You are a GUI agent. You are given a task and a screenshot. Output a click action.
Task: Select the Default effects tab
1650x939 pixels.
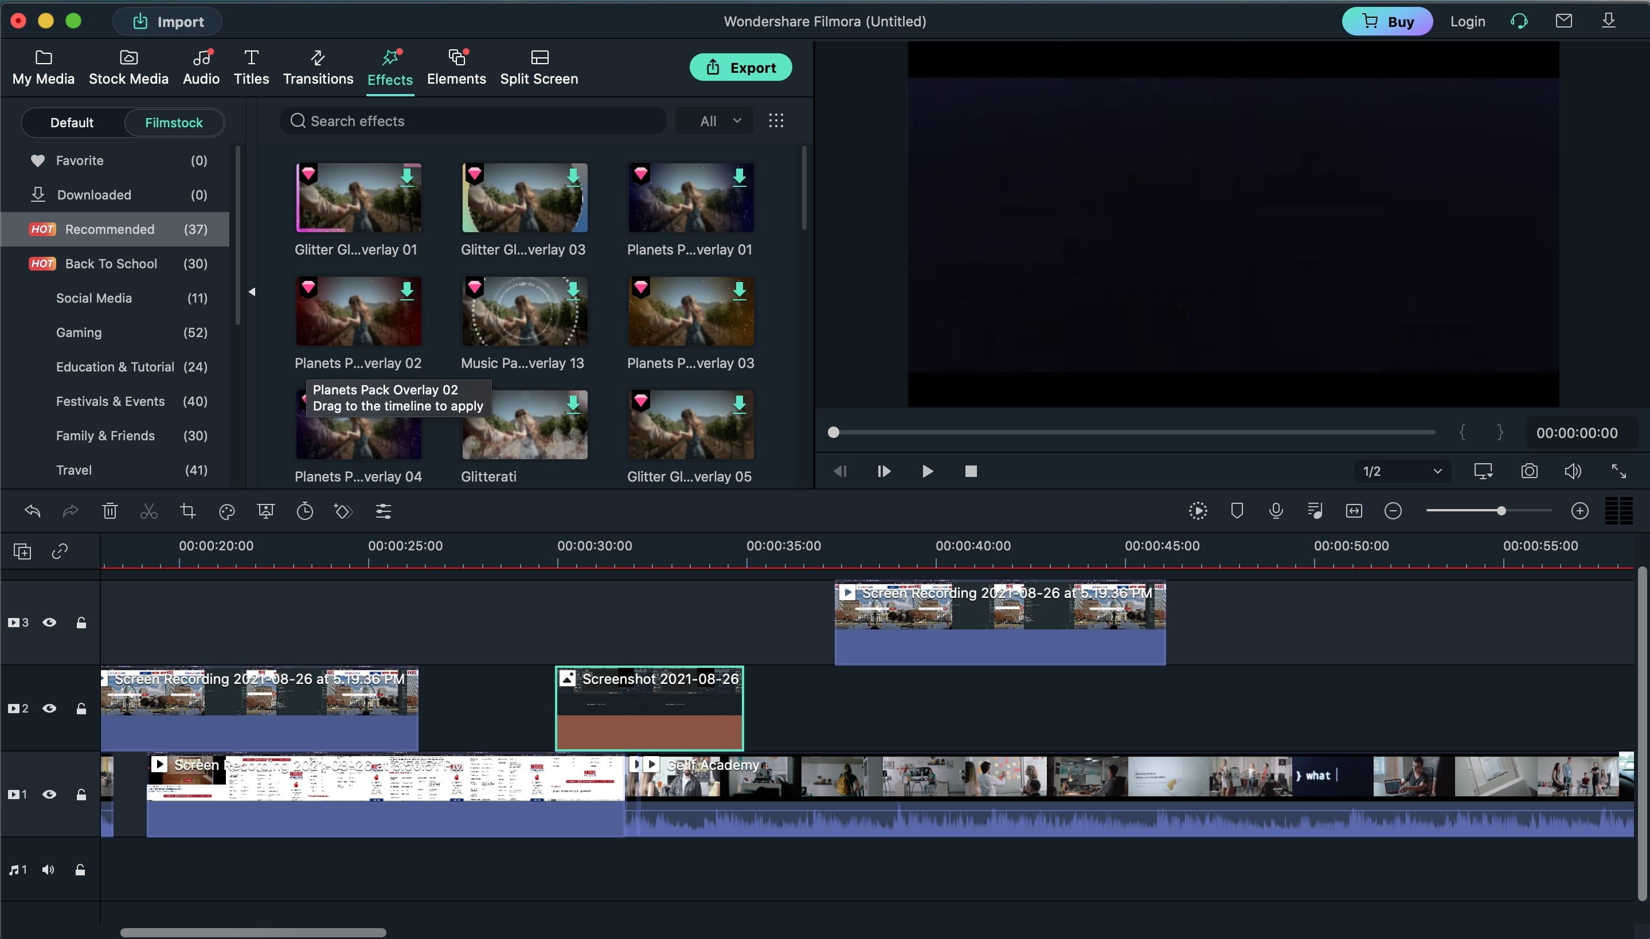[72, 123]
